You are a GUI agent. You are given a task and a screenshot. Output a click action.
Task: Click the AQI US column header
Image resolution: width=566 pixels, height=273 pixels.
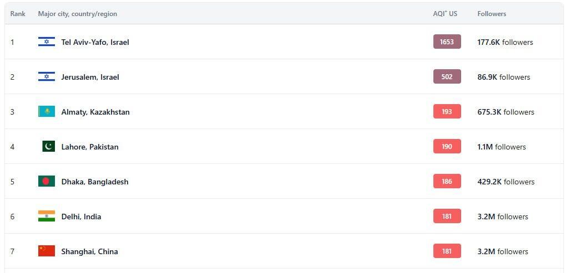coord(445,14)
